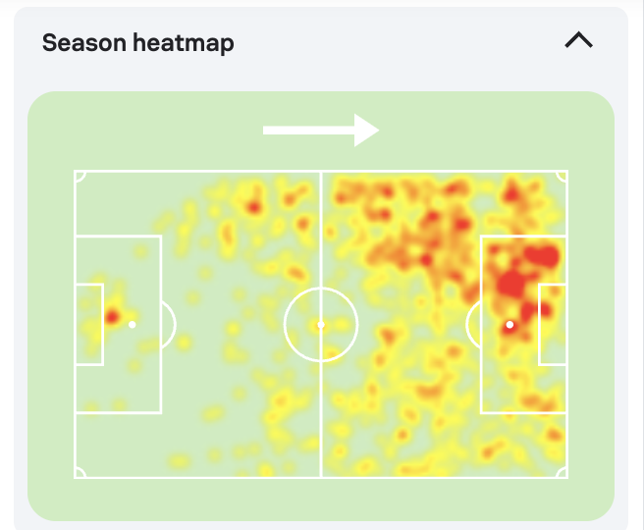Click the left penalty spot dot
The height and width of the screenshot is (530, 644).
point(132,325)
